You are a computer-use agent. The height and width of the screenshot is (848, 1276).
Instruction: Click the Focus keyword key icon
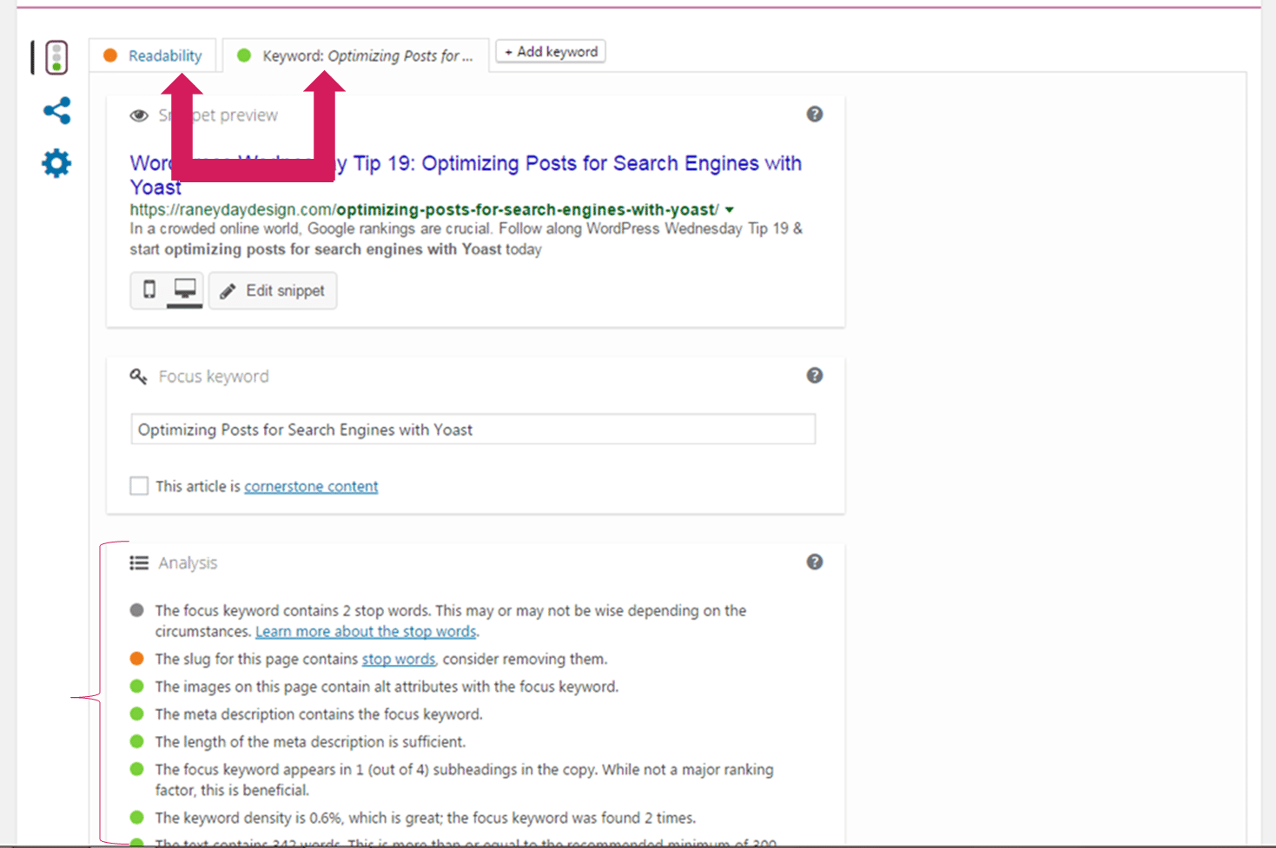pyautogui.click(x=139, y=376)
